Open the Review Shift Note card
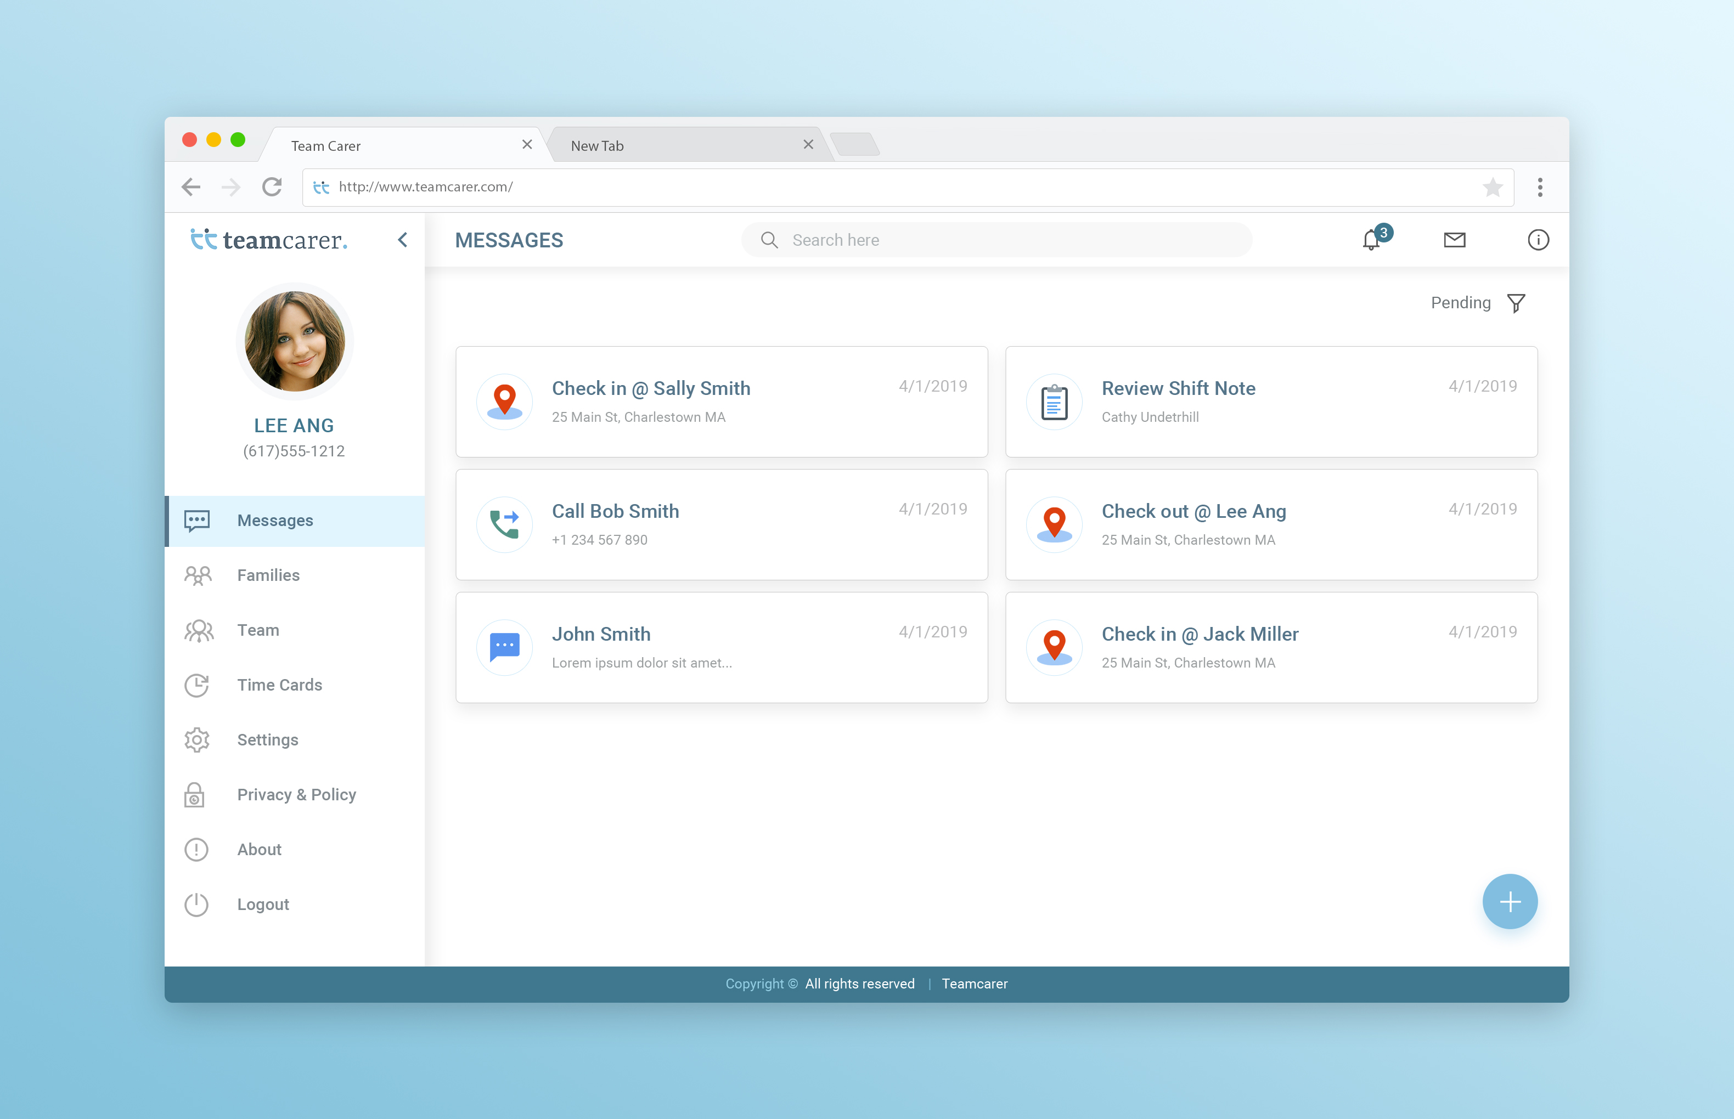 [1271, 402]
